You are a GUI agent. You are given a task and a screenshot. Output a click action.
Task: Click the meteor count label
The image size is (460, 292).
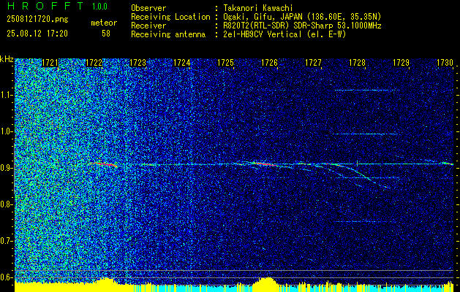coord(104,23)
